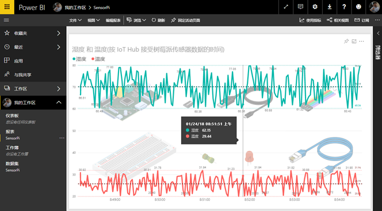Open the SensorPi report ellipsis menu
382x211 pixels.
(62, 138)
